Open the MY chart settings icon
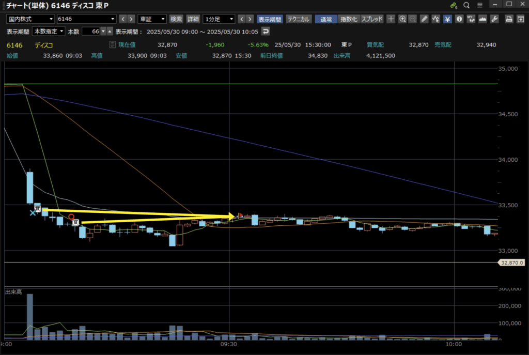The width and height of the screenshot is (529, 355). click(471, 19)
